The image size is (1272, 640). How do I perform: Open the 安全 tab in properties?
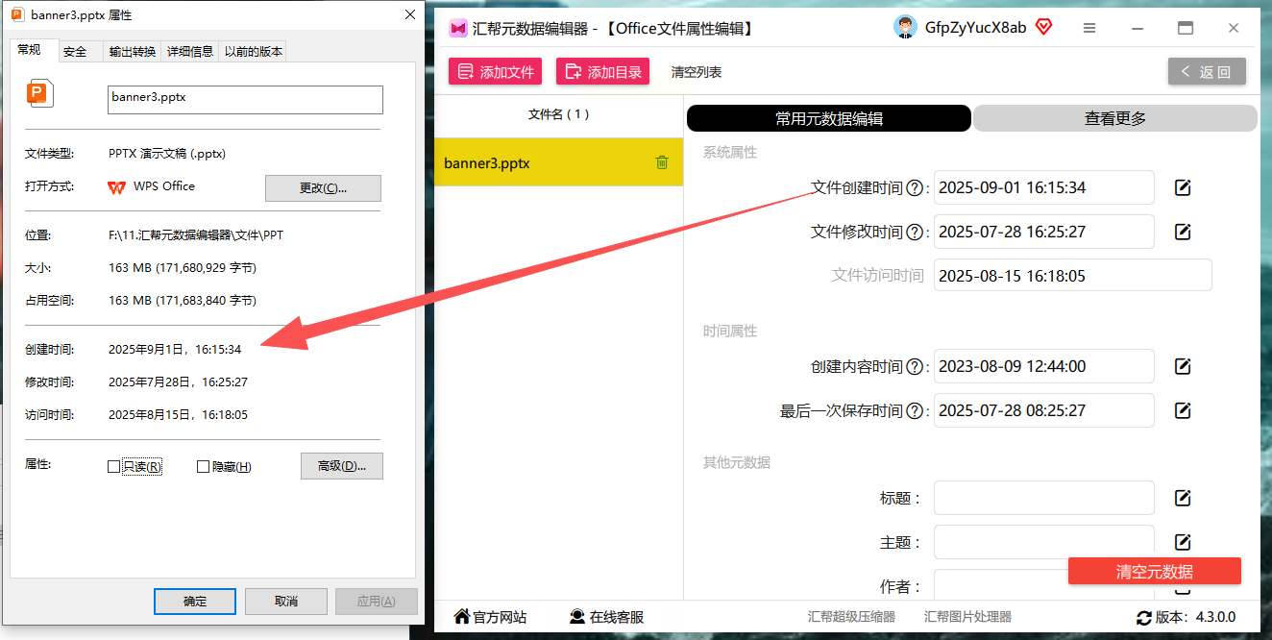coord(75,52)
